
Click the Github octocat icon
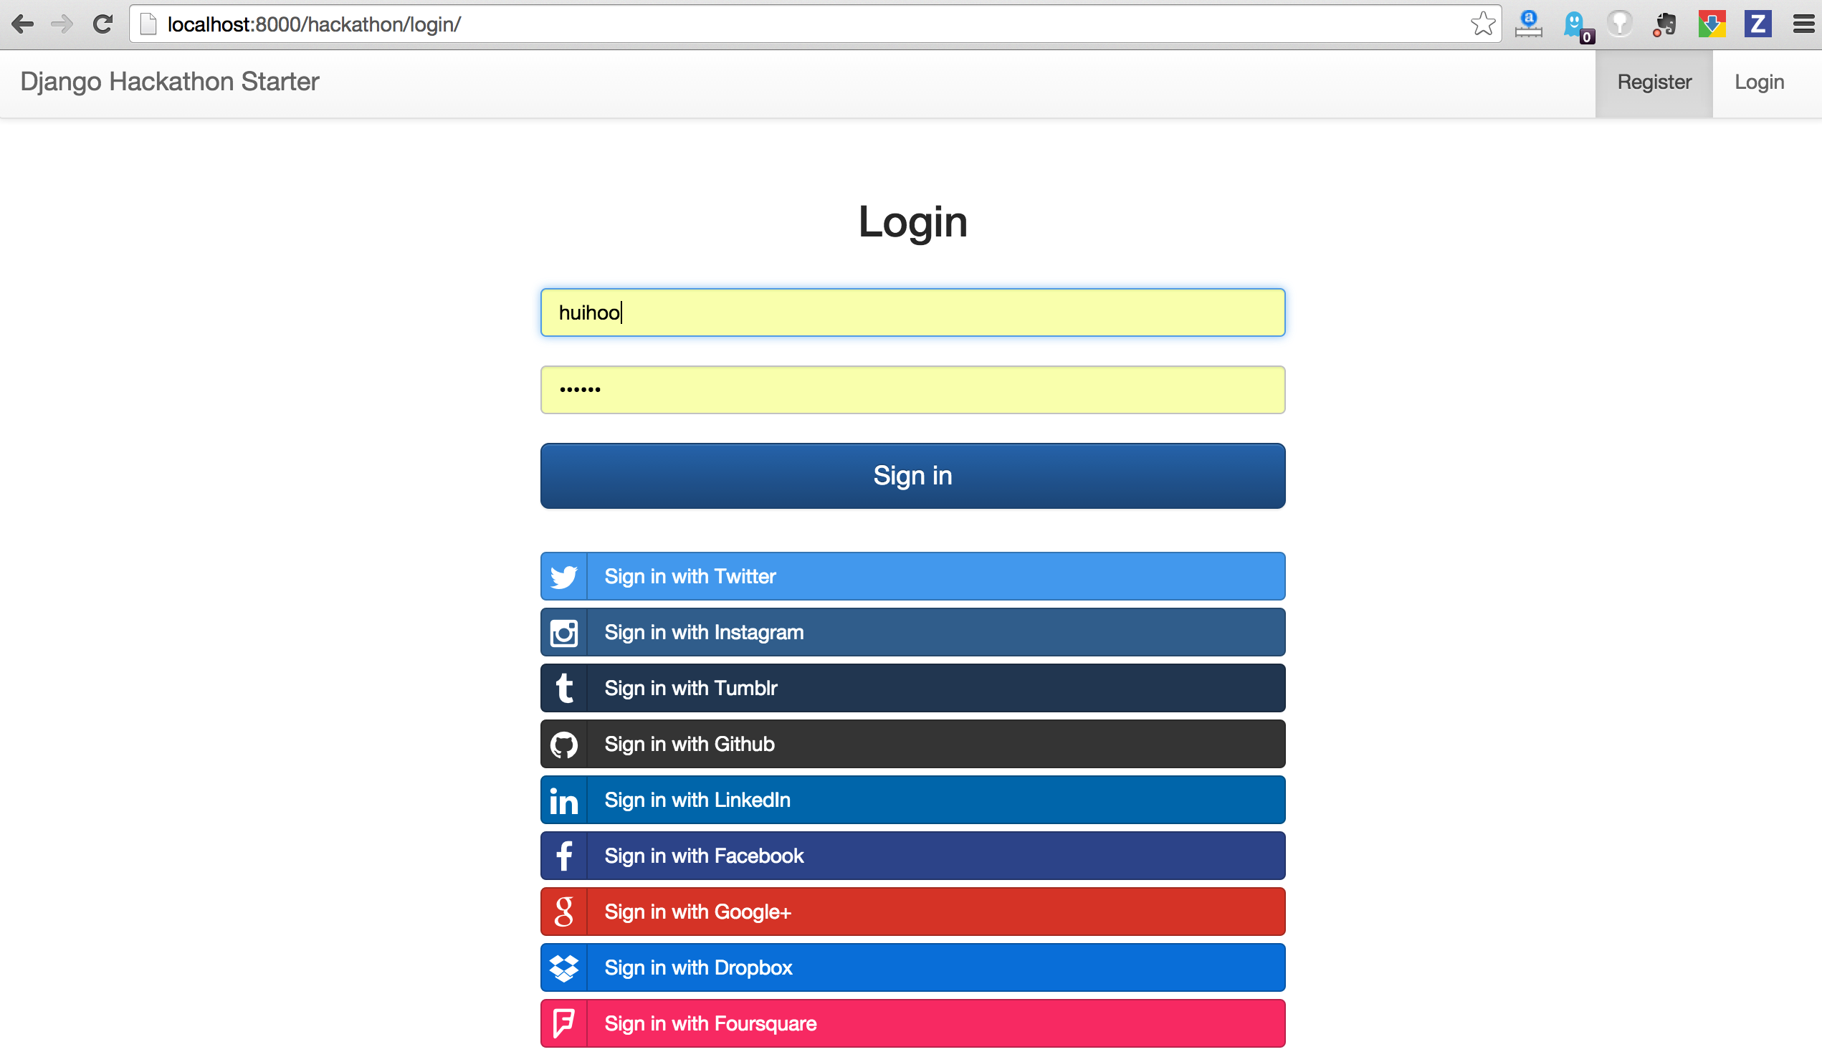[563, 744]
